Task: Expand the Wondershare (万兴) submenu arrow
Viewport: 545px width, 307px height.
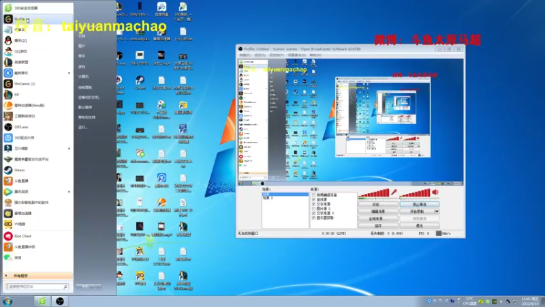Action: tap(69, 148)
